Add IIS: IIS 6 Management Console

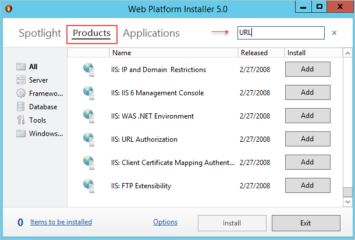(x=307, y=92)
